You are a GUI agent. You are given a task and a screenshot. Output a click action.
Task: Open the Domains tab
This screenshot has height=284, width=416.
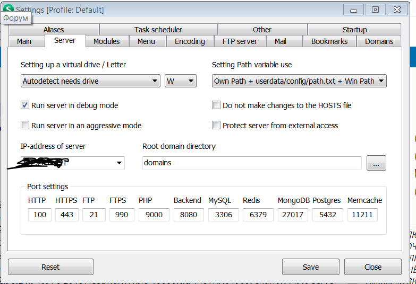click(x=379, y=41)
